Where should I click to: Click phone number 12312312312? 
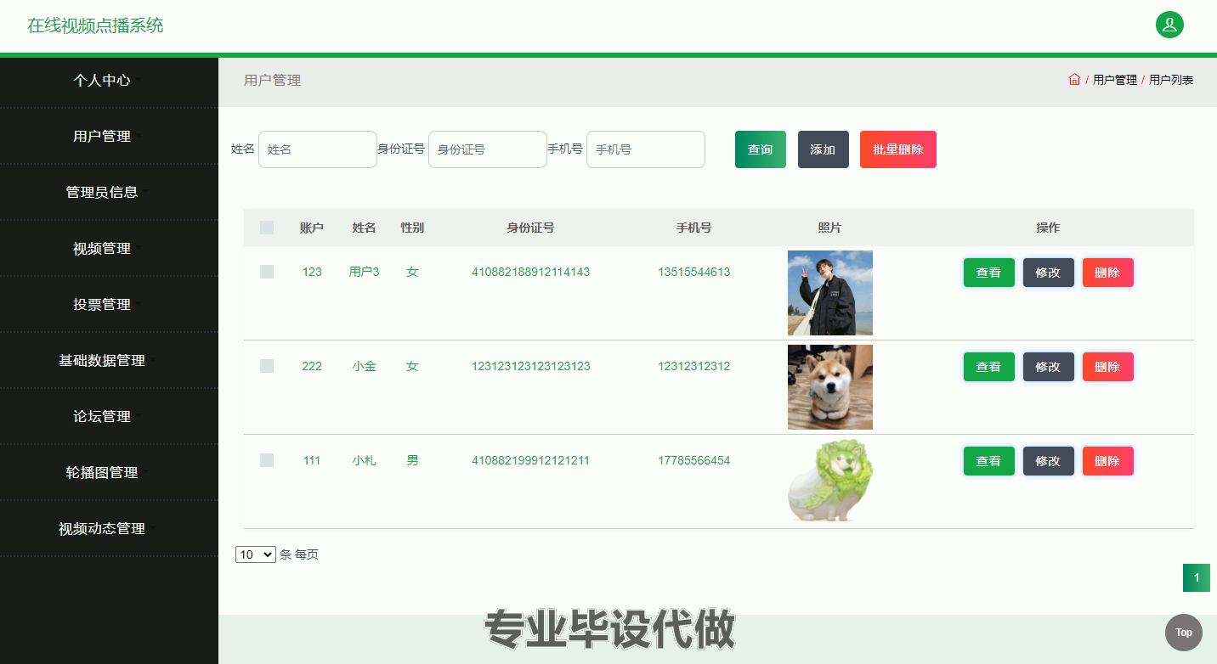pyautogui.click(x=694, y=366)
